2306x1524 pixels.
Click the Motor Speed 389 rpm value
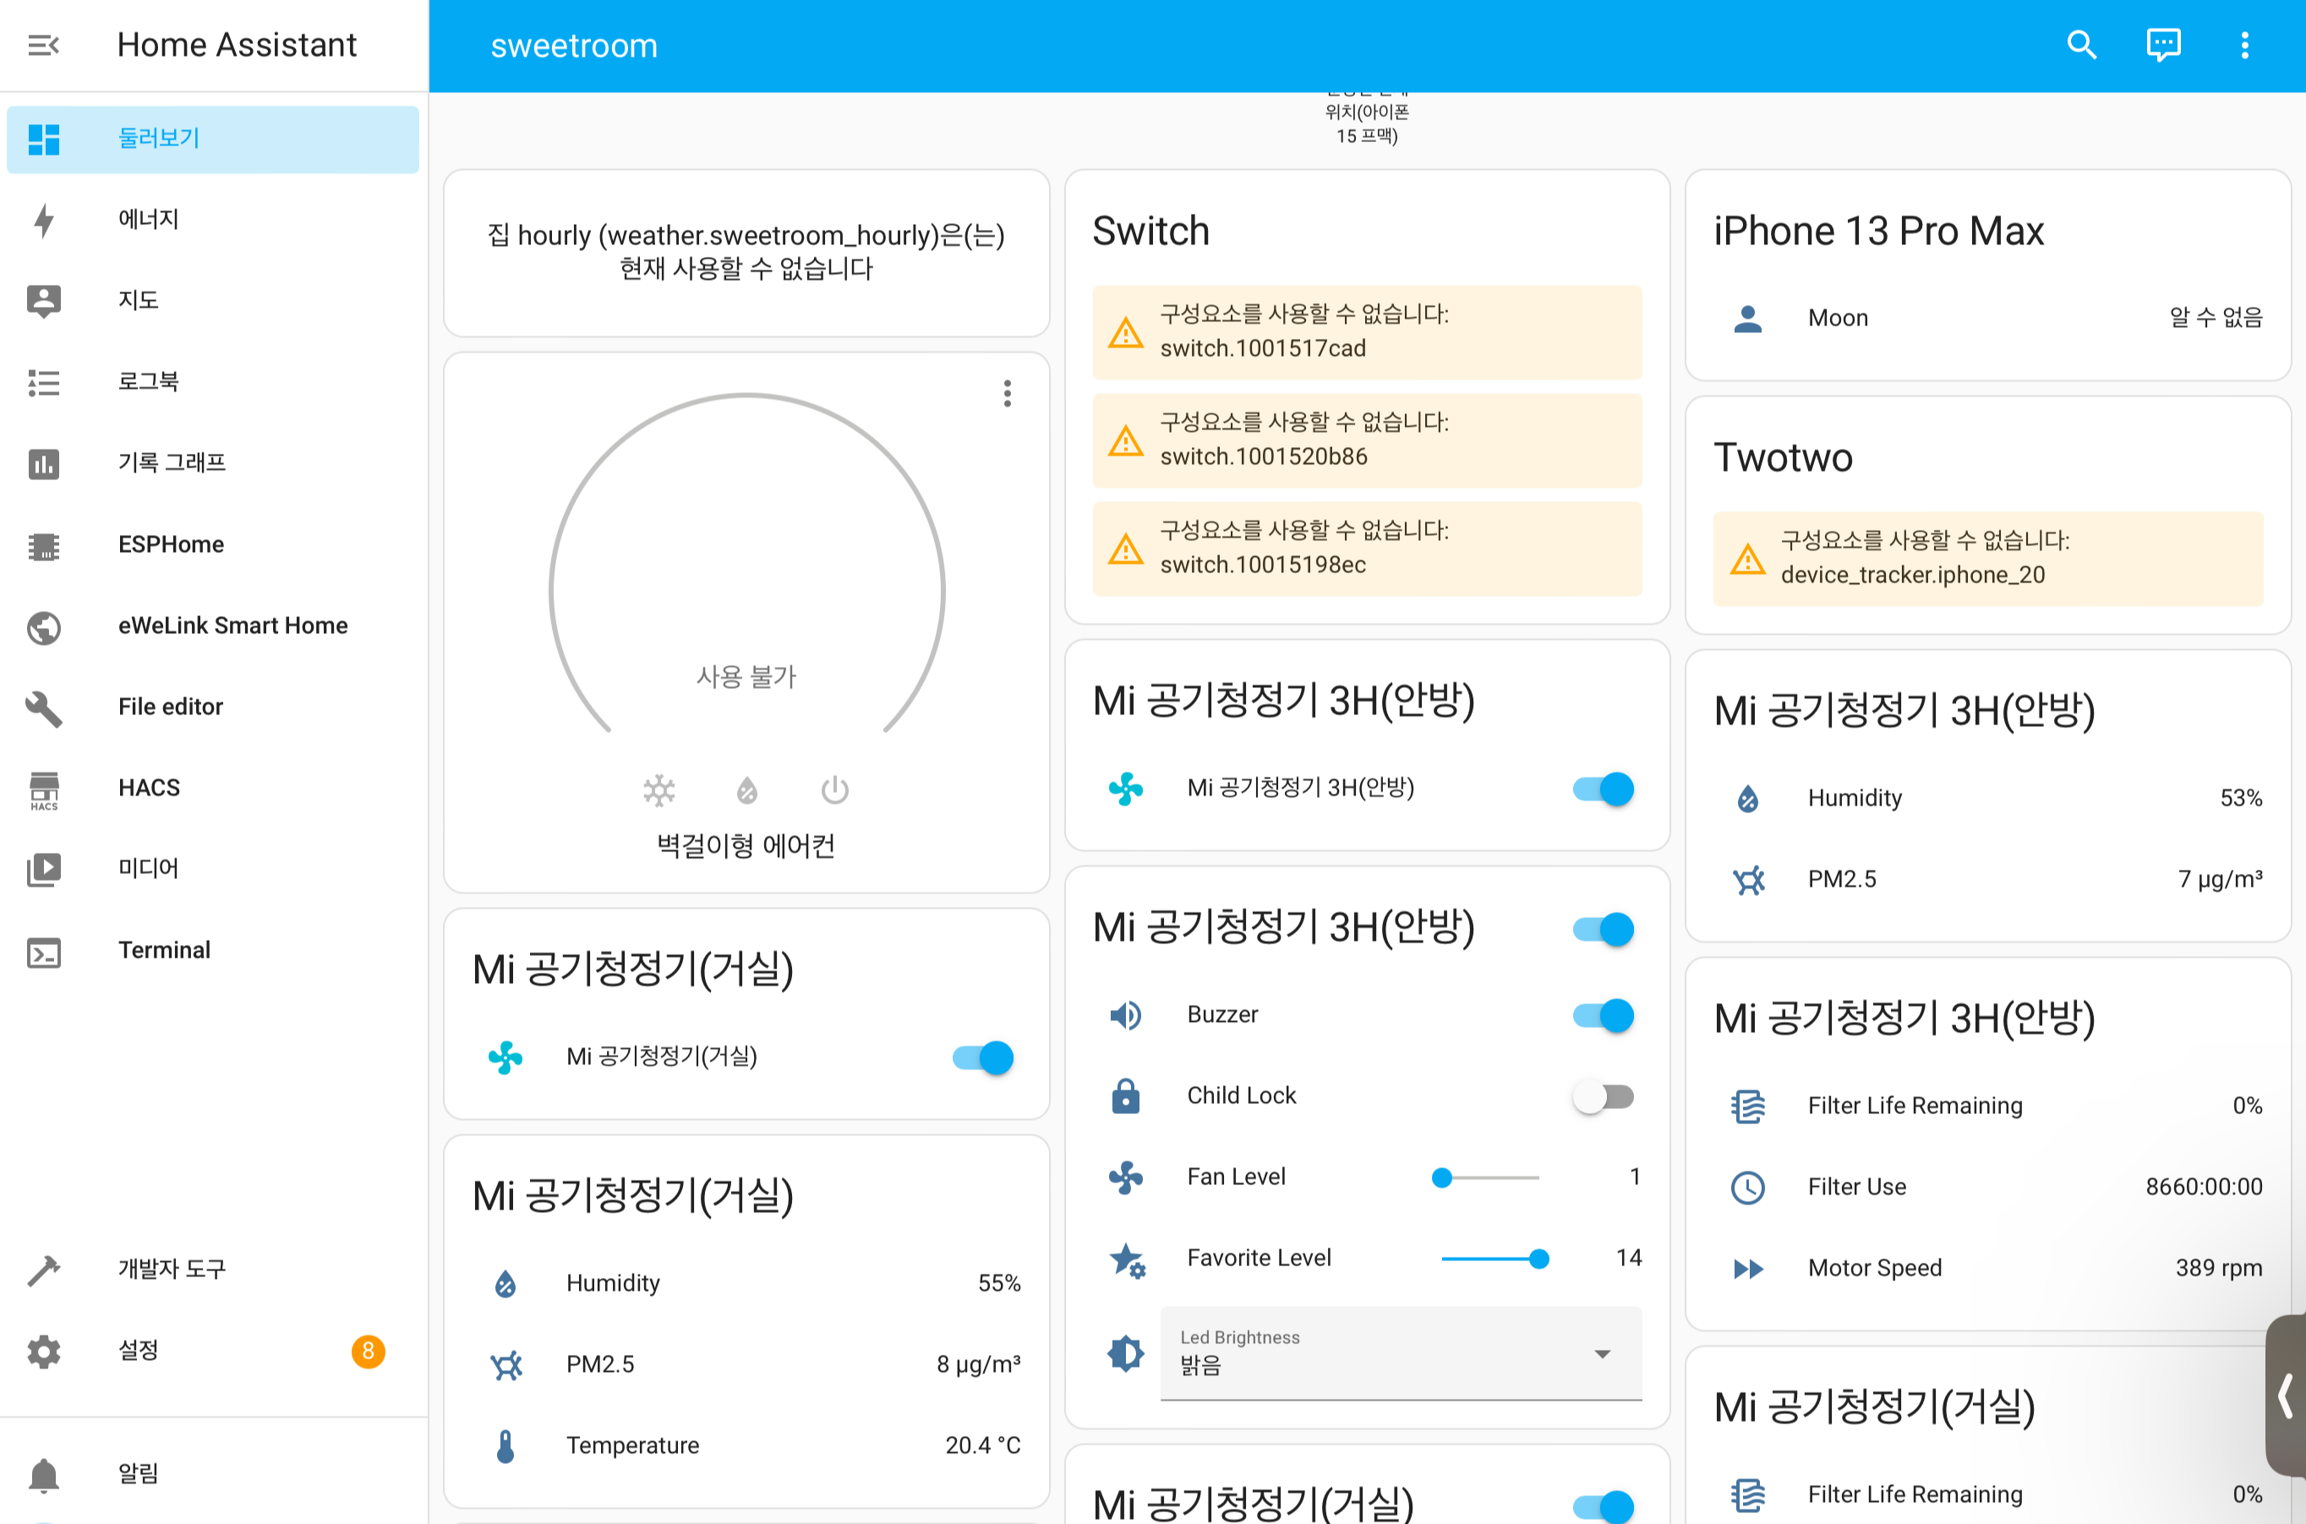pyautogui.click(x=2219, y=1269)
